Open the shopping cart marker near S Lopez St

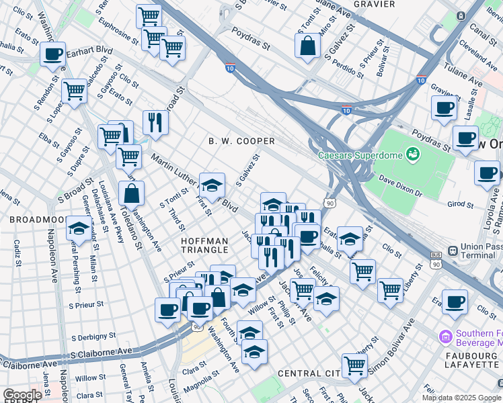click(75, 92)
